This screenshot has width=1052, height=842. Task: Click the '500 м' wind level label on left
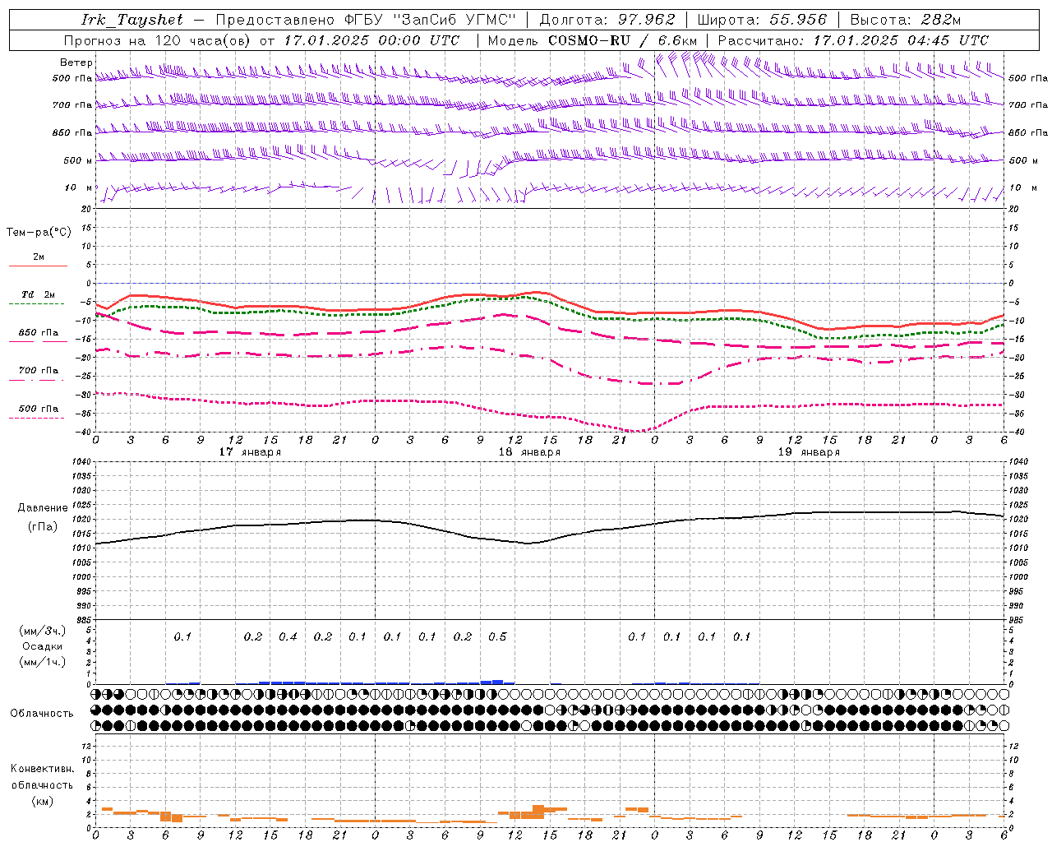(79, 160)
